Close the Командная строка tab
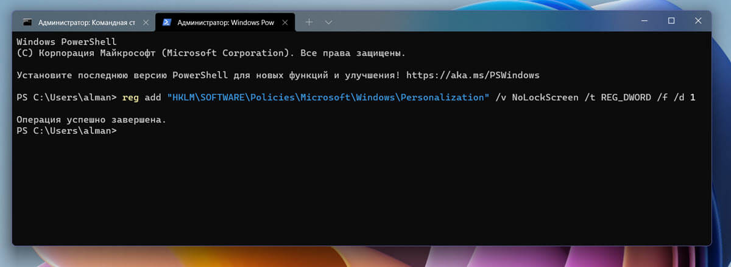 click(x=146, y=22)
